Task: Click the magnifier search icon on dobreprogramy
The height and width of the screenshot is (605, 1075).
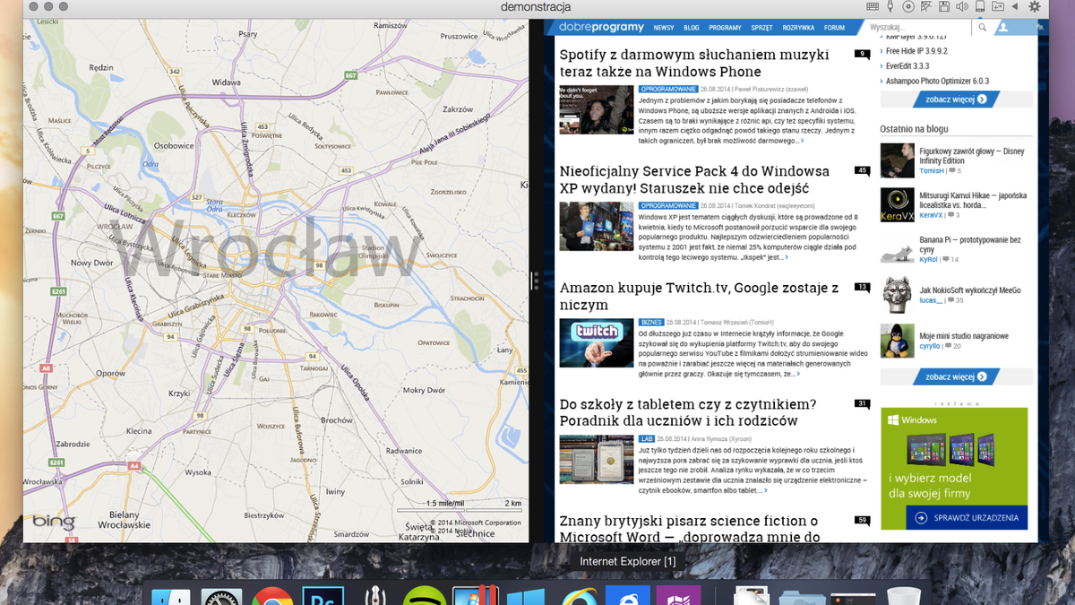Action: tap(983, 28)
